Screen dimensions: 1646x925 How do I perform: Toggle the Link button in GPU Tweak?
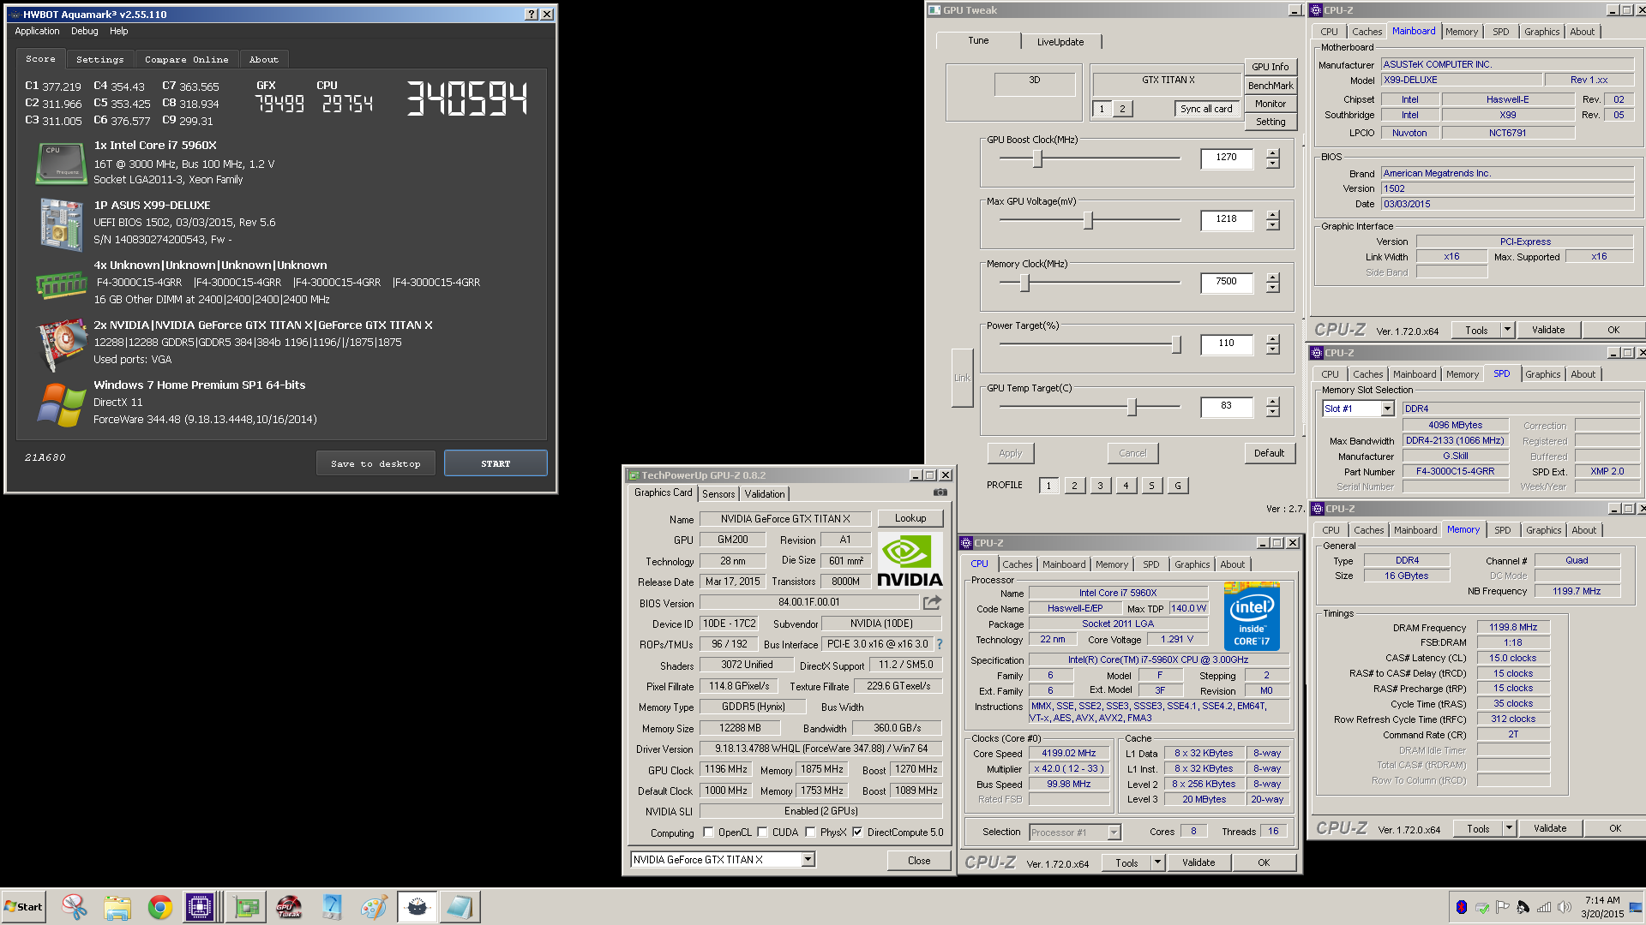[962, 378]
